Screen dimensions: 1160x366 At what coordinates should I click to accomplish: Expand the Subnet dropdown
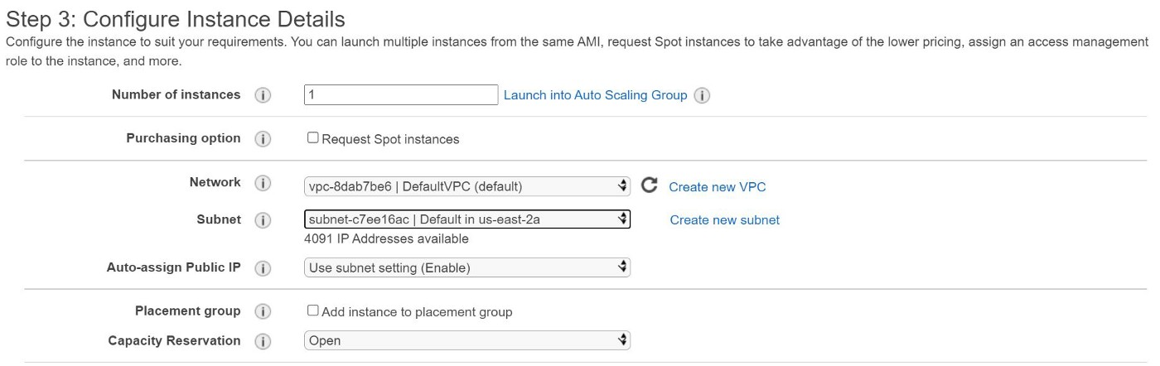pyautogui.click(x=467, y=219)
